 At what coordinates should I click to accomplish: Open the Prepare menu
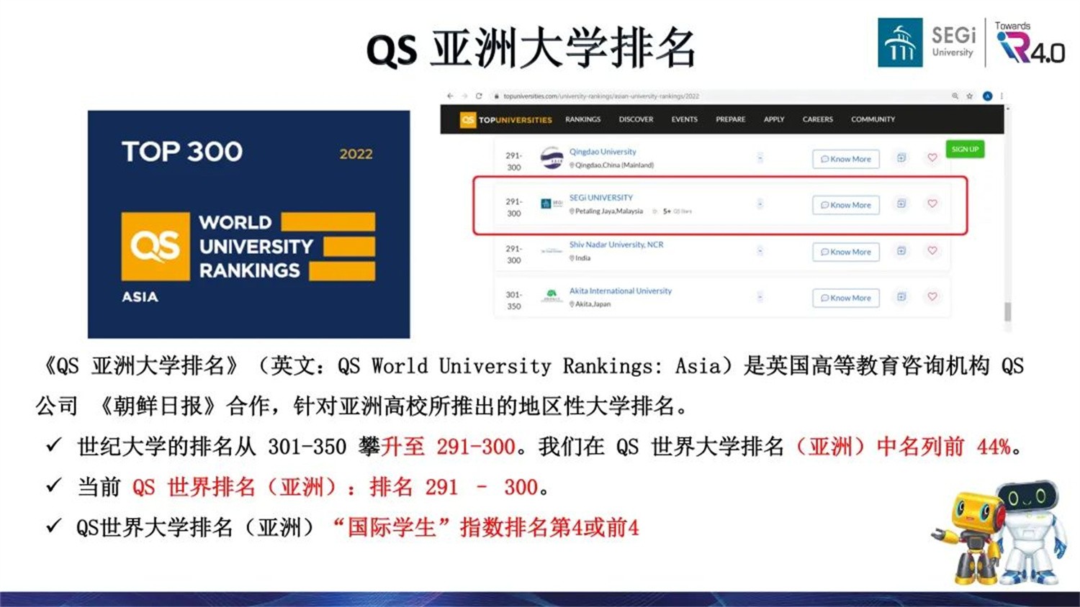(730, 119)
